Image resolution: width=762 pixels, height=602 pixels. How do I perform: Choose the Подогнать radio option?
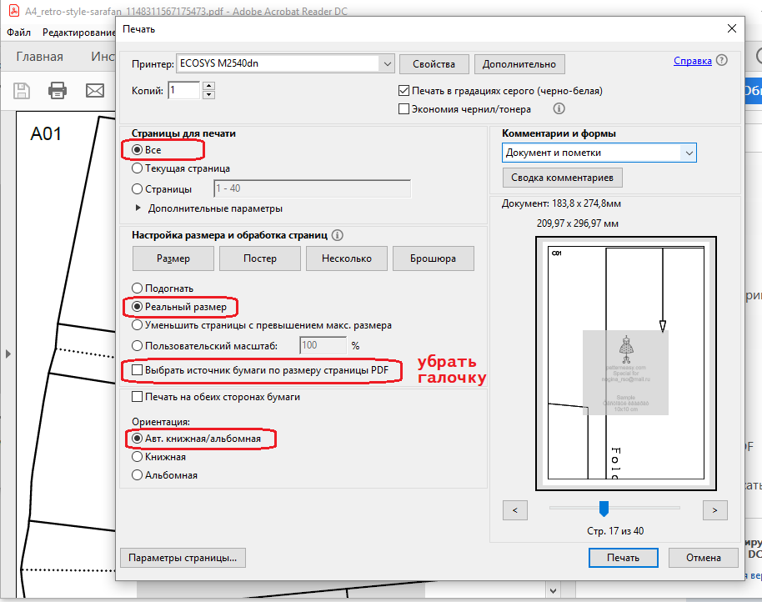pyautogui.click(x=137, y=288)
